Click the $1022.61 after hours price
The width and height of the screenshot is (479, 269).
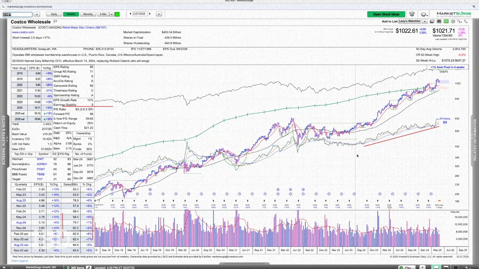407,31
